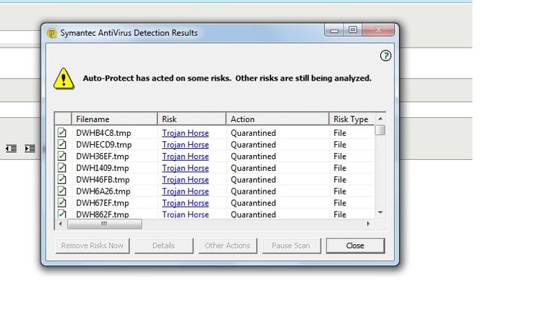
Task: Click the horizontal scrollbar right arrow
Action: click(368, 223)
